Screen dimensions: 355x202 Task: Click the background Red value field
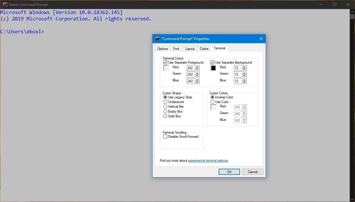[x=238, y=68]
